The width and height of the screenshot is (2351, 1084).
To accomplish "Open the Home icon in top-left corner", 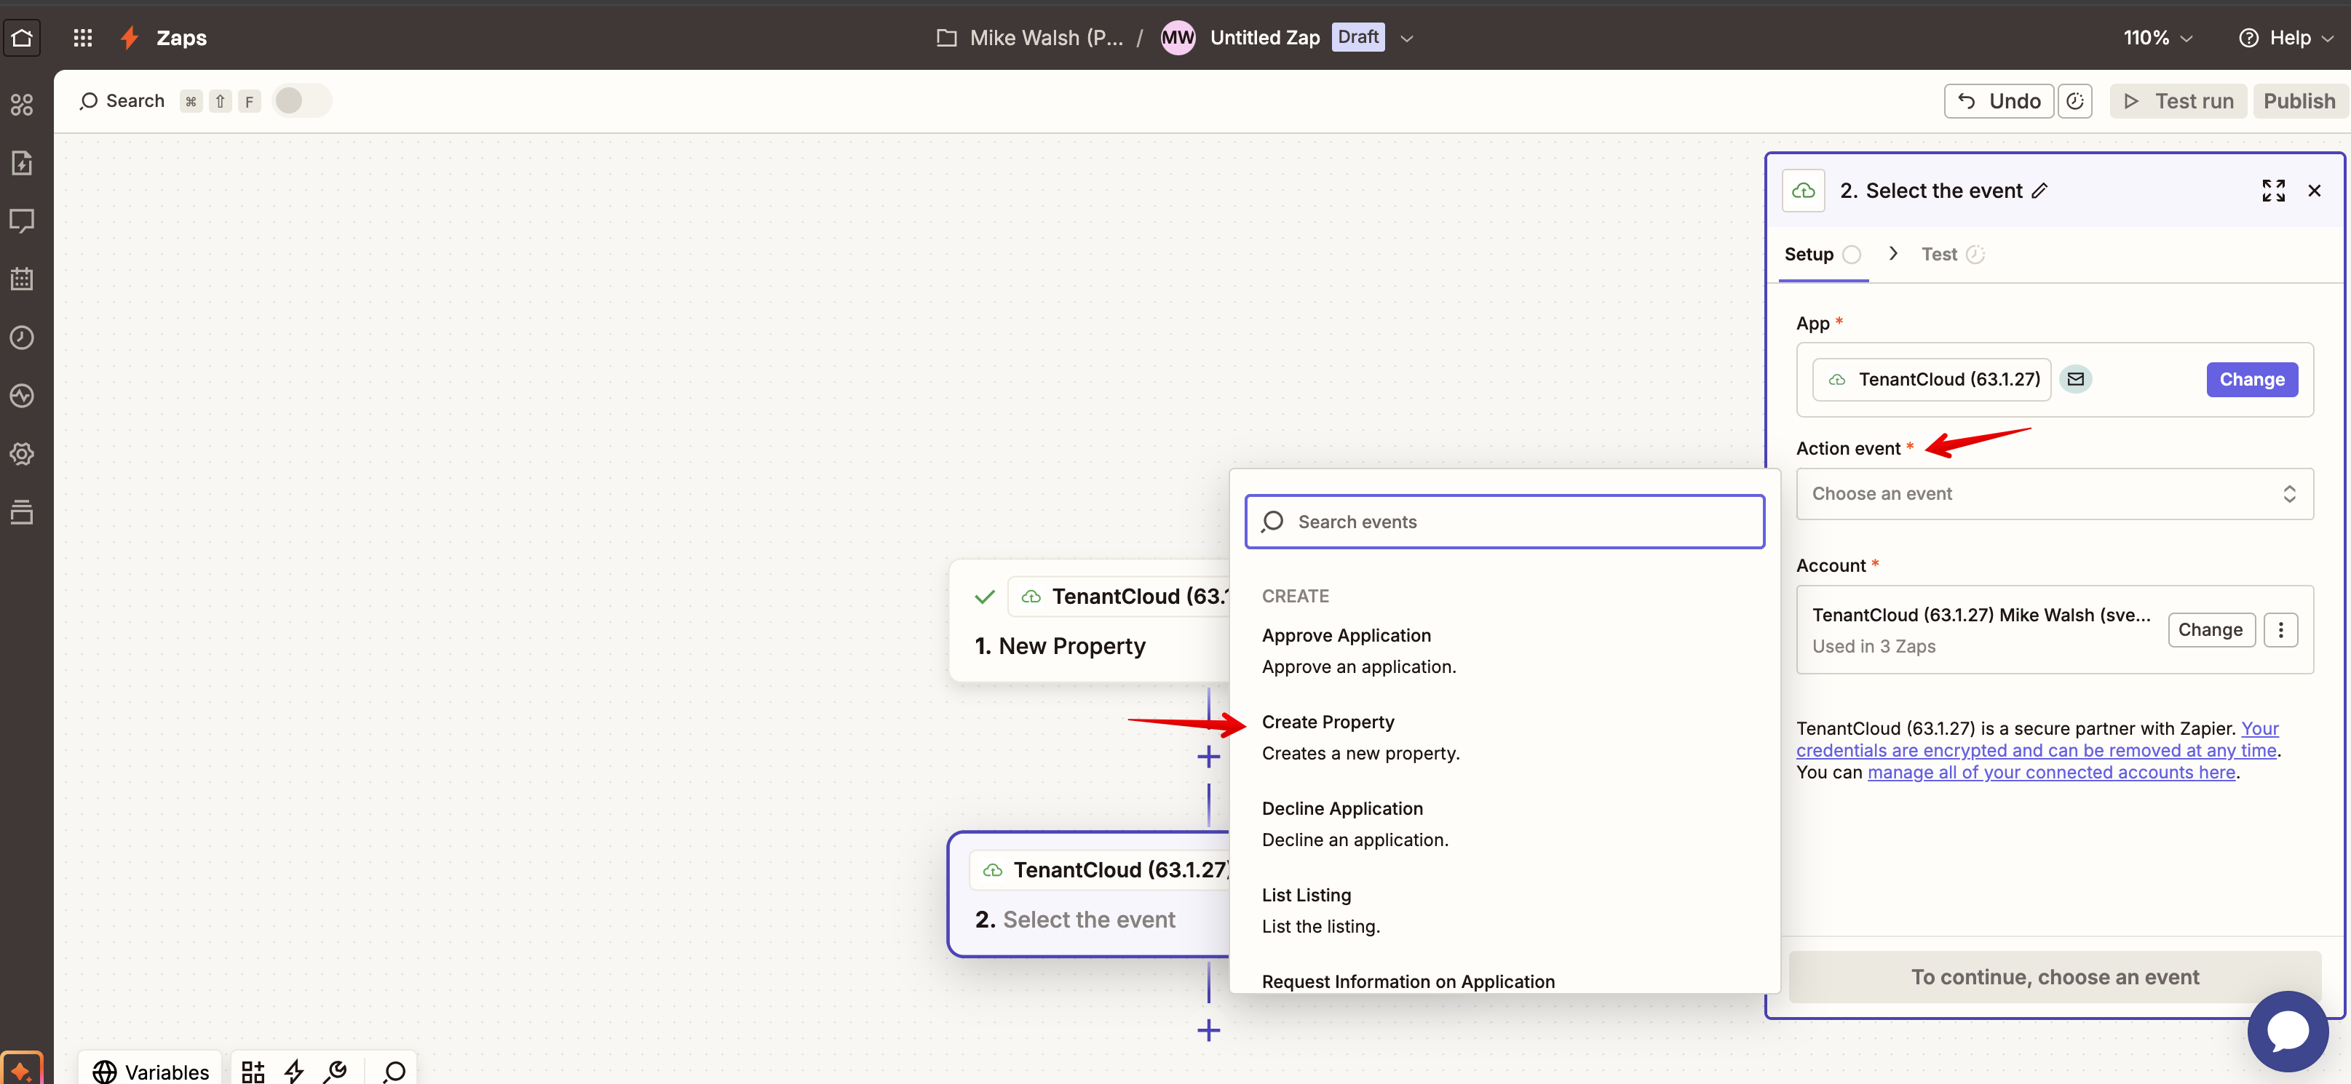I will [x=22, y=37].
